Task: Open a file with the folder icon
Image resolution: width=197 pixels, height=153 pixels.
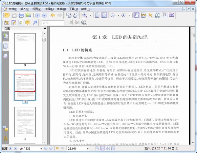Action: pos(7,15)
